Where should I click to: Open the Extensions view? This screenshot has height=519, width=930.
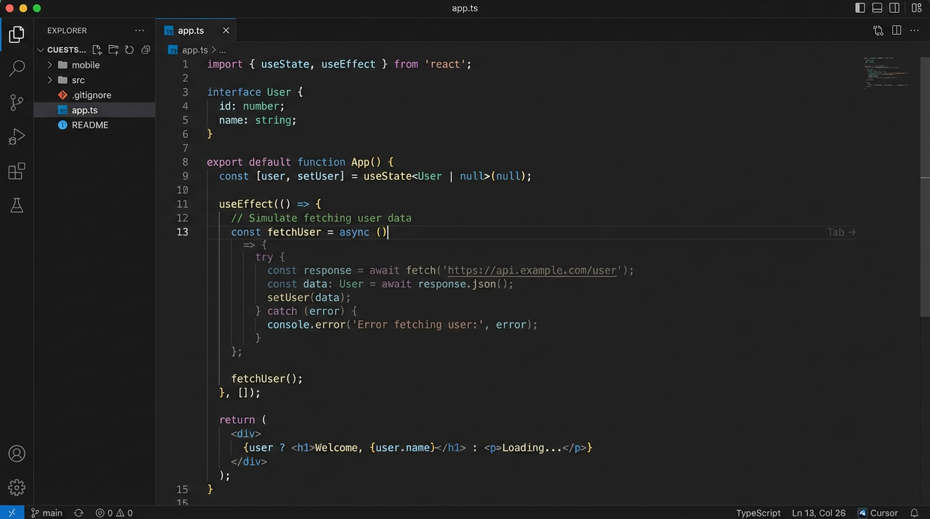(x=17, y=172)
